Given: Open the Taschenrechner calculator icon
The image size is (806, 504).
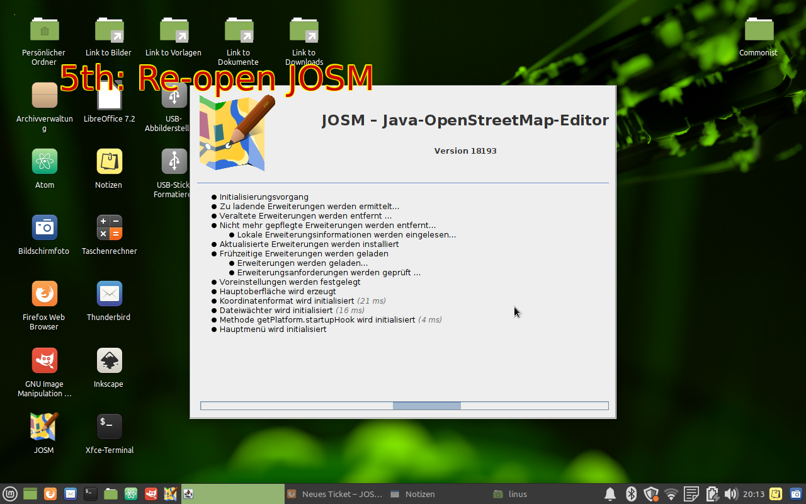Looking at the screenshot, I should pos(110,227).
